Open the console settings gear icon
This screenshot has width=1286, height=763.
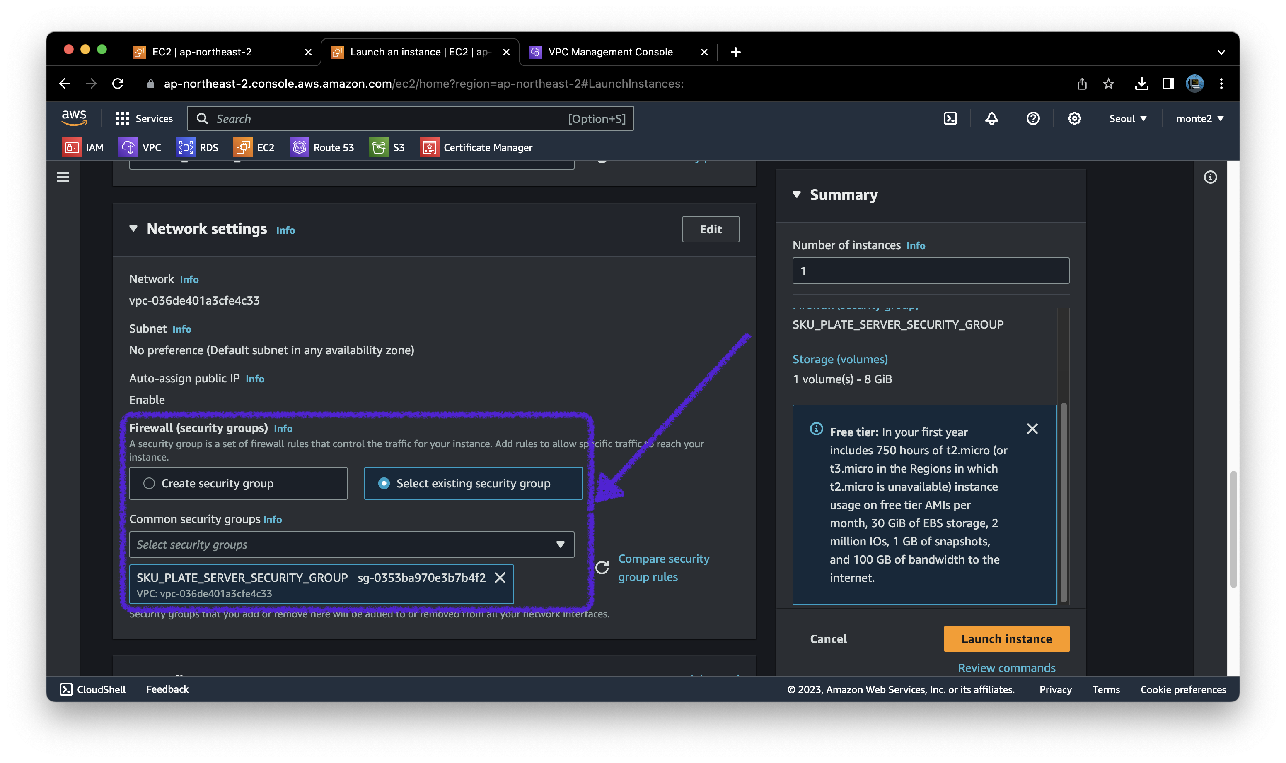click(1074, 119)
